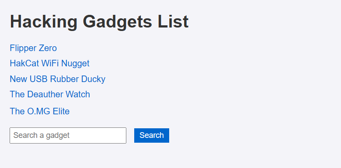Open the HakCat WiFi Nugget link
341x168 pixels.
(x=49, y=63)
